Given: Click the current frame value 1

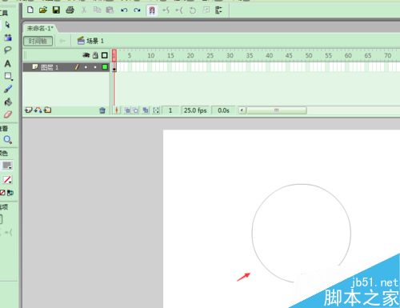Looking at the screenshot, I should pyautogui.click(x=170, y=110).
